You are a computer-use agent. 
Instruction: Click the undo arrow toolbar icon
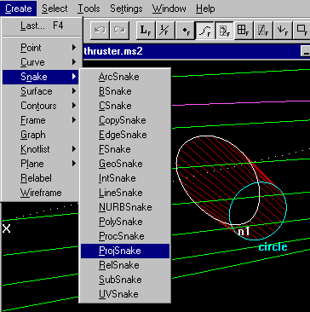point(100,30)
